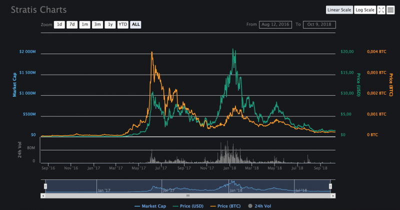400x210 pixels.
Task: Toggle 24h Vol series in legend
Action: point(259,206)
